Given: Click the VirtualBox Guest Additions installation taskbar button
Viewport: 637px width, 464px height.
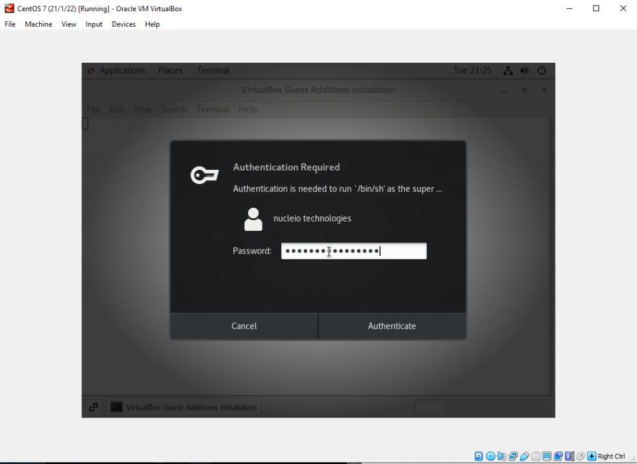Looking at the screenshot, I should click(x=184, y=407).
